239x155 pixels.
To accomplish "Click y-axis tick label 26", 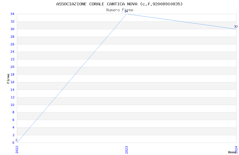I will coord(12,44).
